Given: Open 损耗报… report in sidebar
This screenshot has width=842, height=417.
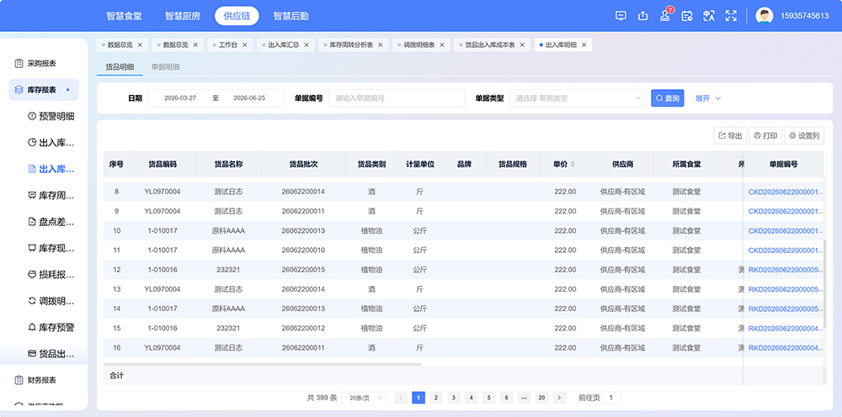Looking at the screenshot, I should pyautogui.click(x=51, y=274).
